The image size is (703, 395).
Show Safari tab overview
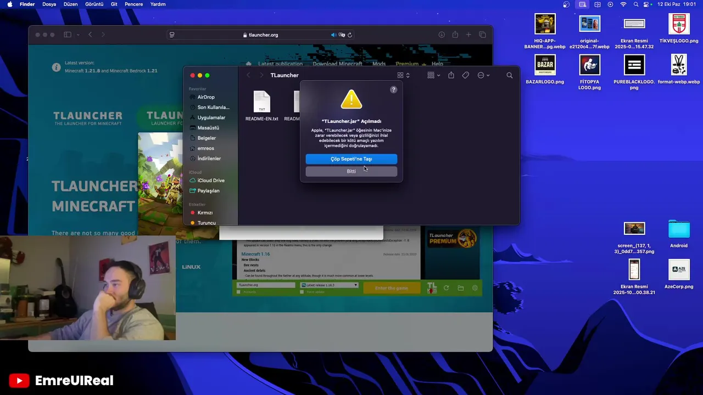[482, 35]
